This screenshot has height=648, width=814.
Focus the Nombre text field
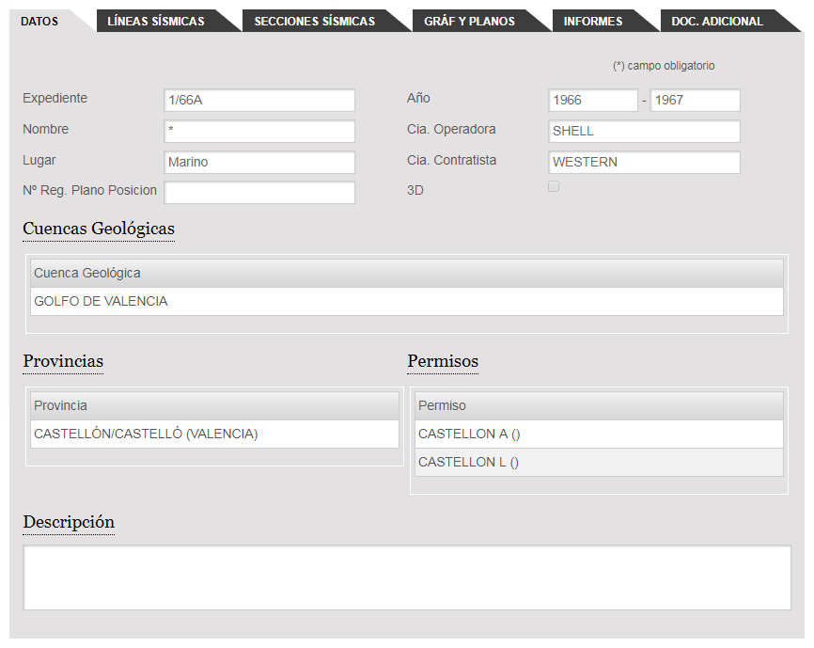coord(259,132)
